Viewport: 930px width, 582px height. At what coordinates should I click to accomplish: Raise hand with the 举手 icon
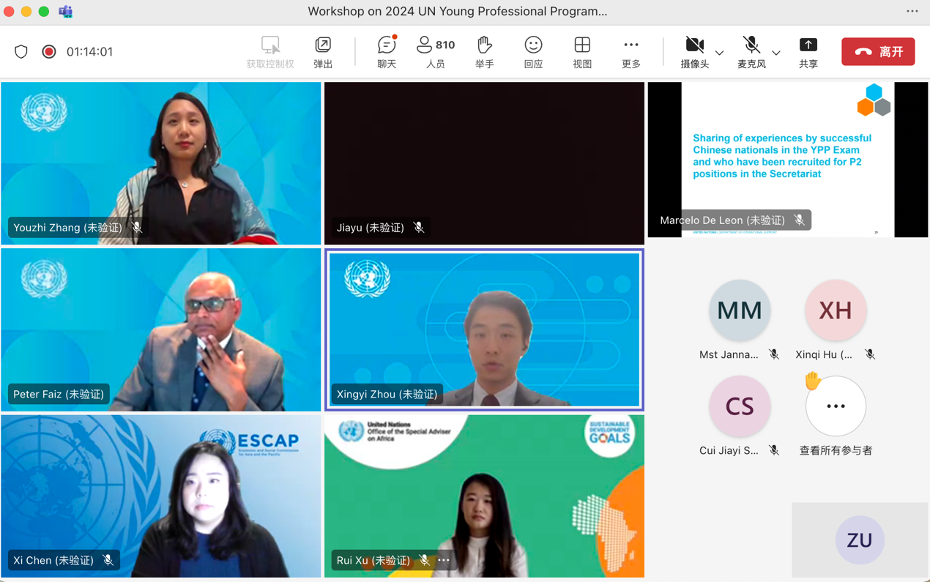click(484, 51)
